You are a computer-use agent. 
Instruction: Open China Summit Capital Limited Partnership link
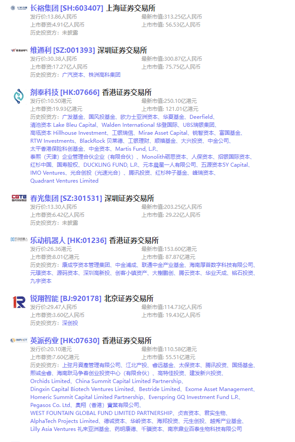[128, 381]
